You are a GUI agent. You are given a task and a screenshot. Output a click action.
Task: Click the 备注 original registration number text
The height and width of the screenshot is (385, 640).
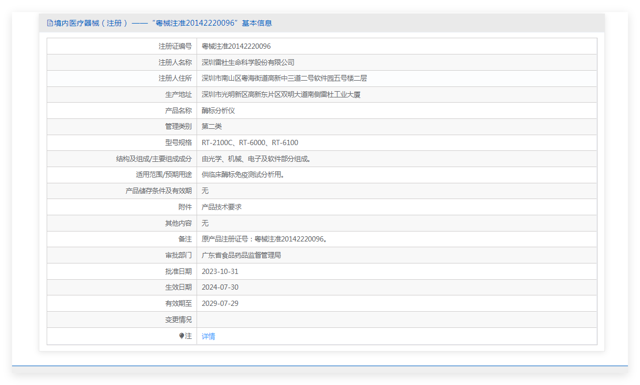point(265,239)
